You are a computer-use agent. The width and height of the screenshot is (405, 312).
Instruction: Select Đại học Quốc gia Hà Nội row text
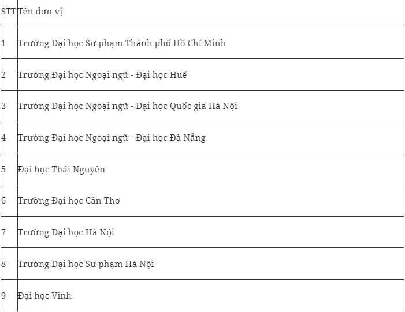point(128,106)
